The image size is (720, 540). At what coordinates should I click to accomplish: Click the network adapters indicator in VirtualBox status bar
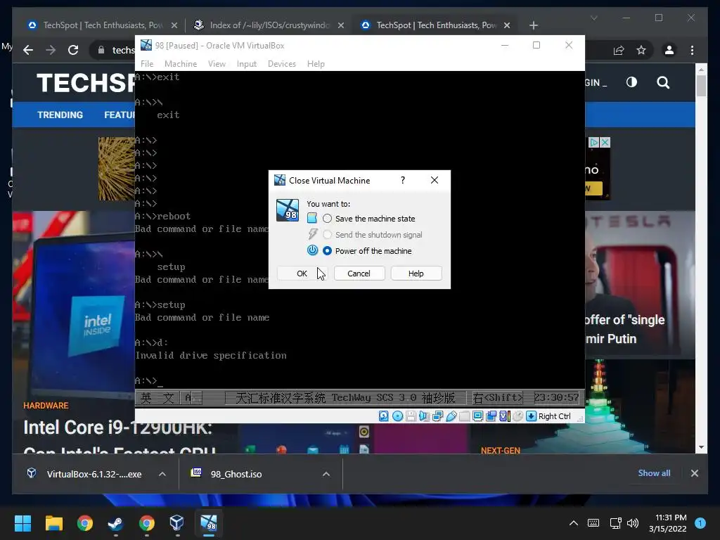click(437, 416)
